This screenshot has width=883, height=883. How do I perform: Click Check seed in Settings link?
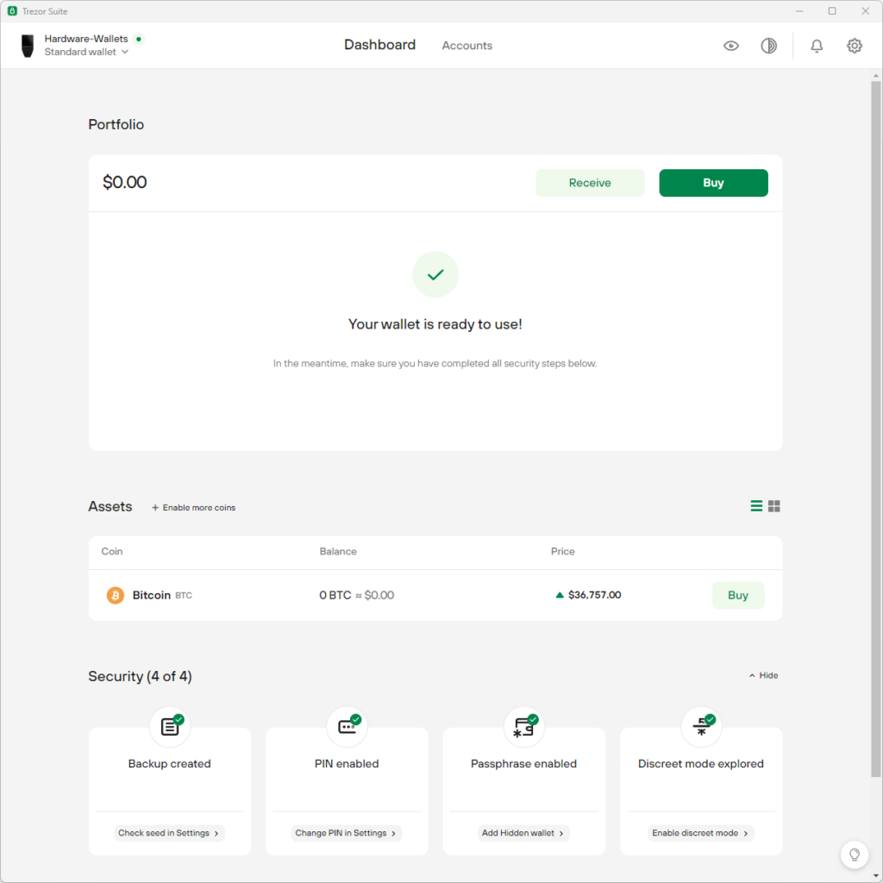coord(170,833)
